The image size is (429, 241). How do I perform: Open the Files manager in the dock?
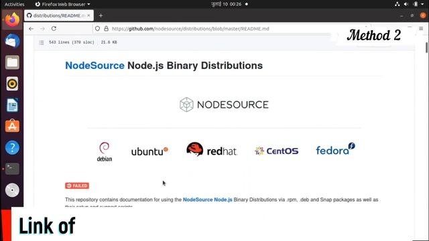coord(12,62)
